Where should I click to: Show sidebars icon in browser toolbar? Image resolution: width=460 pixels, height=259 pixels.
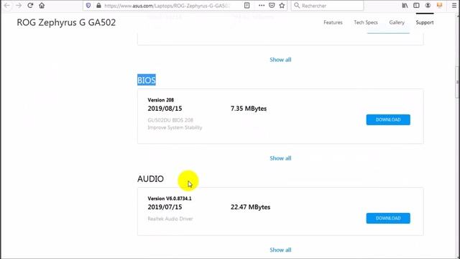click(416, 6)
